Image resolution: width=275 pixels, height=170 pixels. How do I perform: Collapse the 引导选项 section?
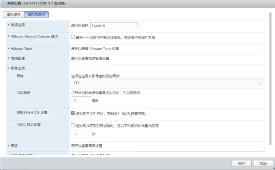8,68
